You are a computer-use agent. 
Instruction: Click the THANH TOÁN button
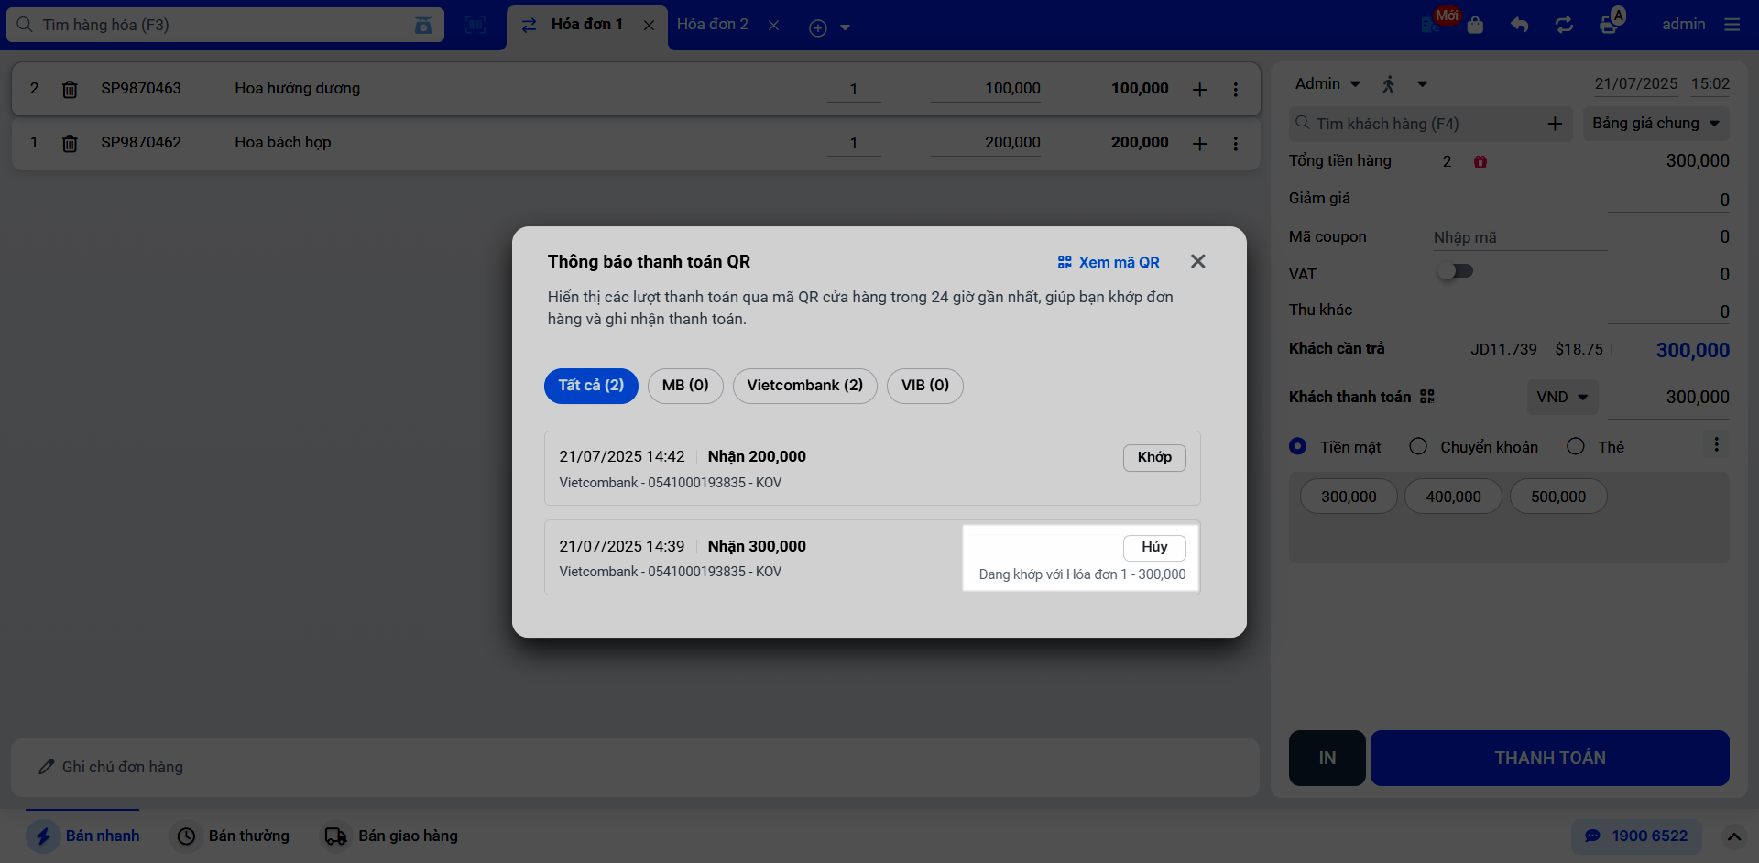[x=1549, y=758]
